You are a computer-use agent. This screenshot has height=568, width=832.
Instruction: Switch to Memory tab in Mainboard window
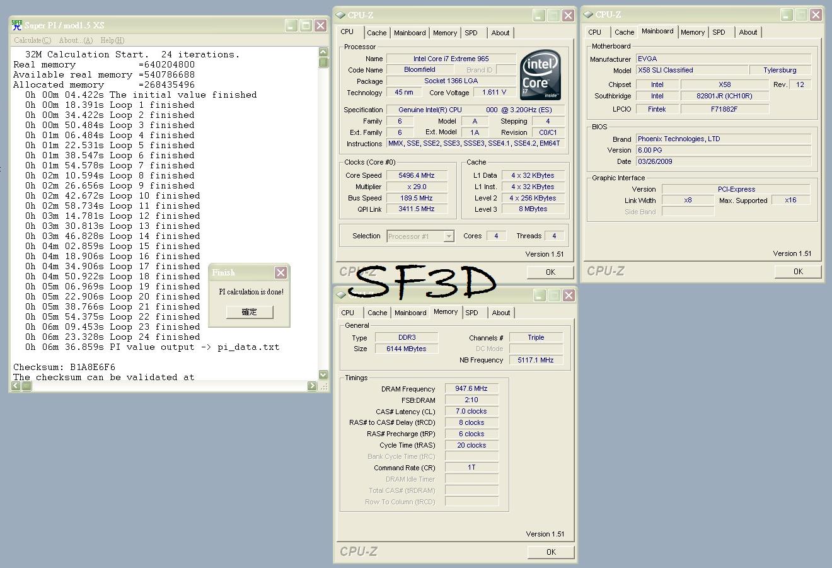[x=693, y=32]
